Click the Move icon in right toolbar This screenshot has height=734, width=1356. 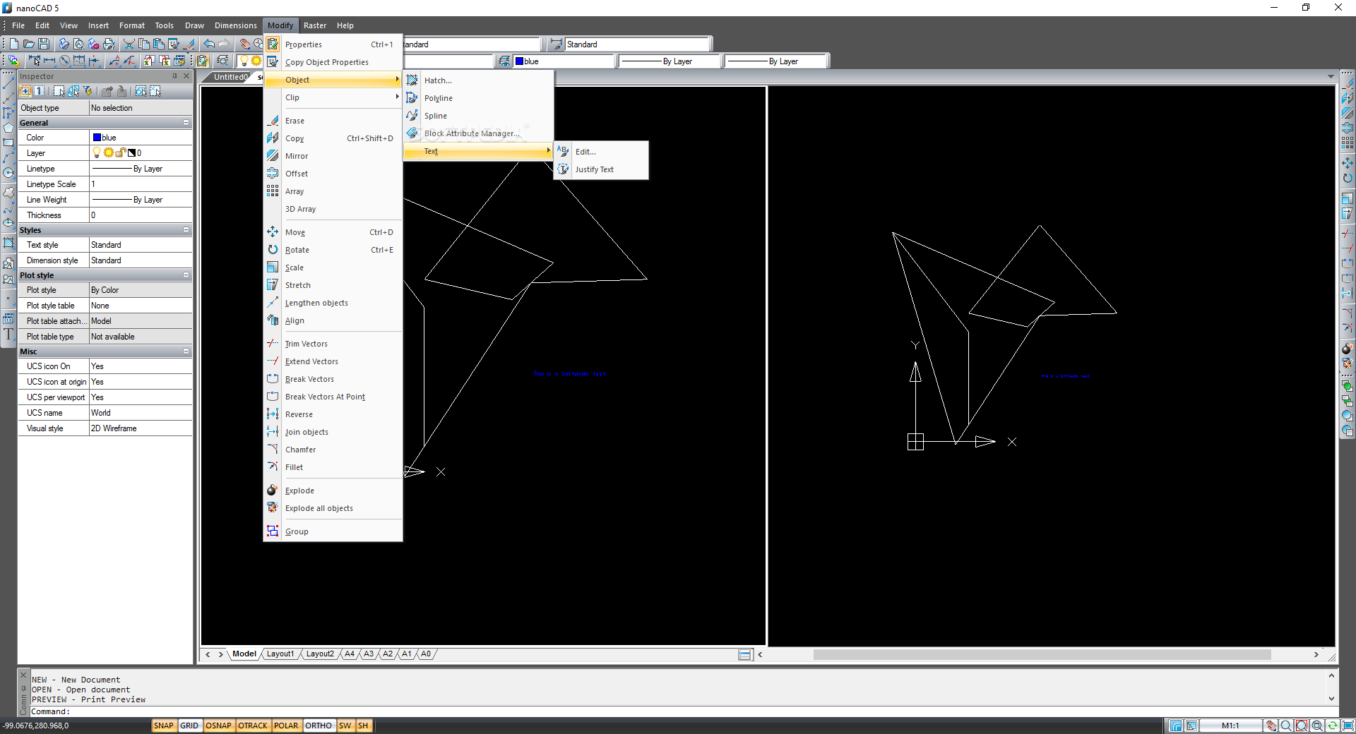point(1348,163)
